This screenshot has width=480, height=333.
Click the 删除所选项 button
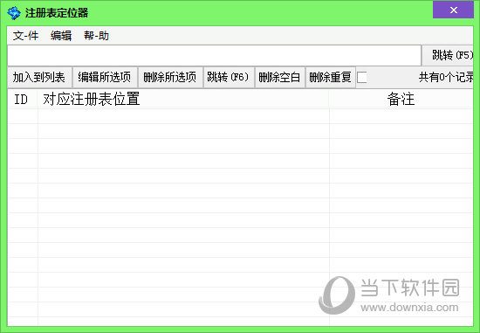coord(170,77)
